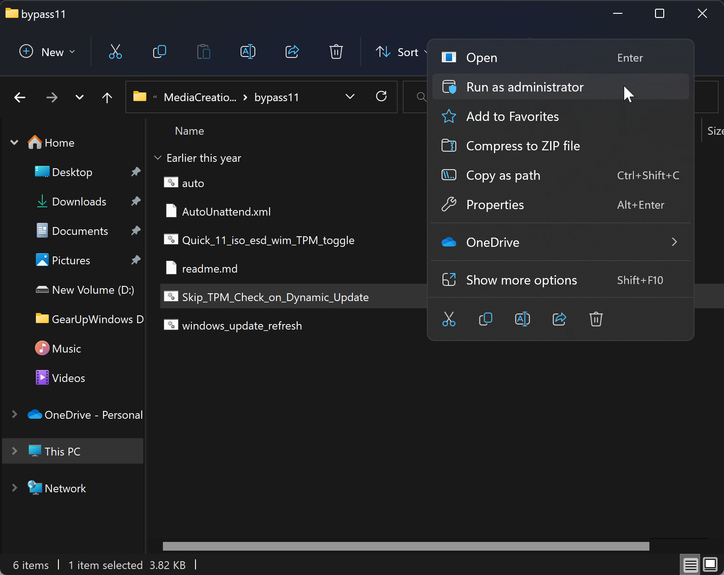Choose Add to Favorites

560,116
